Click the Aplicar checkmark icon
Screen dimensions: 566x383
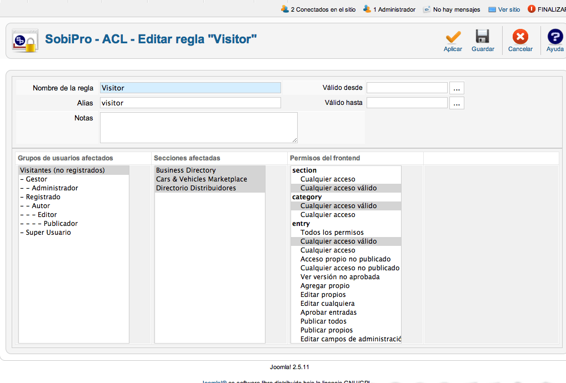coord(453,37)
